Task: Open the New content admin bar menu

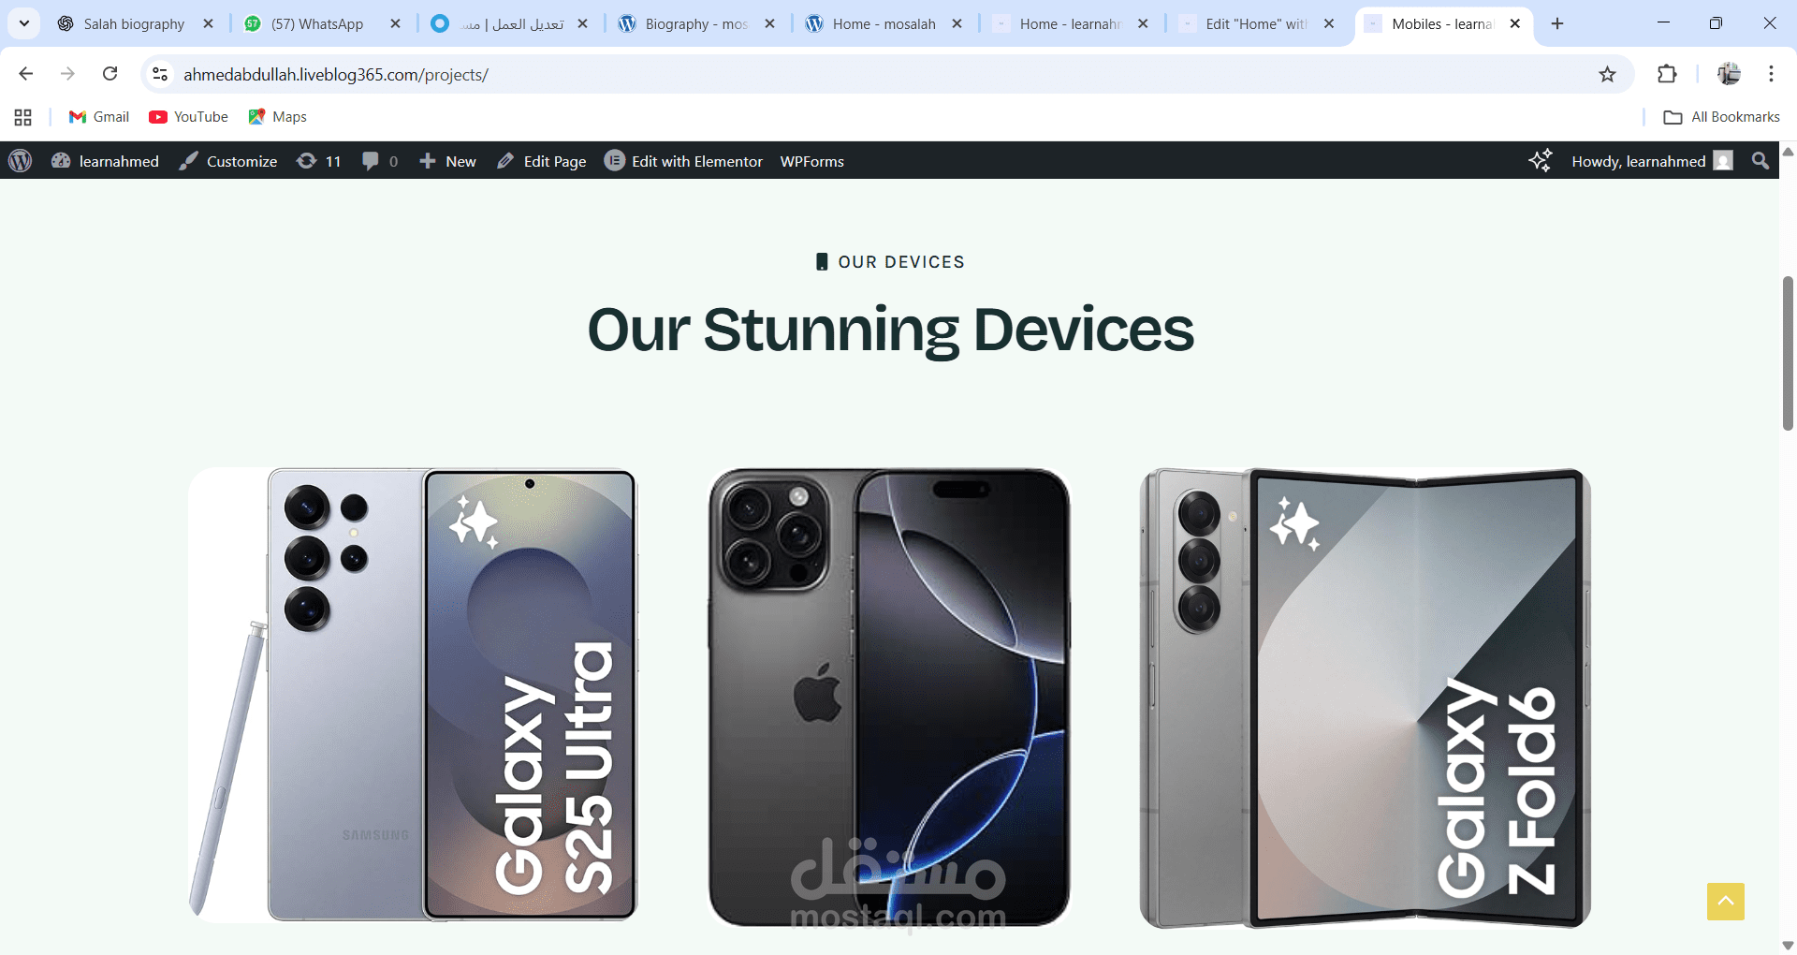Action: [447, 161]
